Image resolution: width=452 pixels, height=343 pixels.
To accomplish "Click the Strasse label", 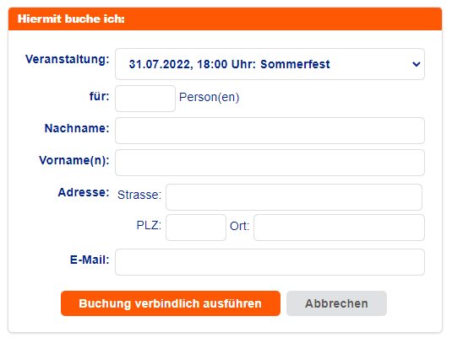I will coord(139,195).
